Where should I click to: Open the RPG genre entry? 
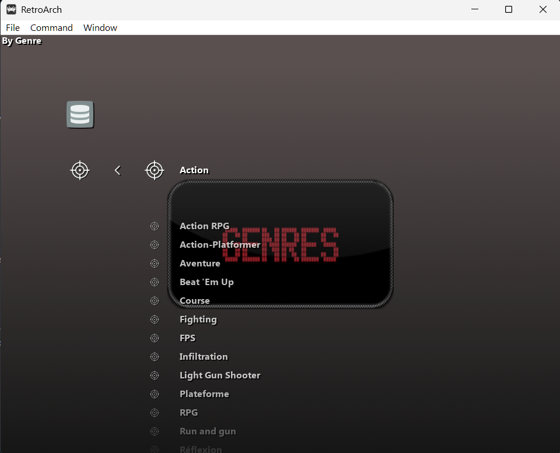(x=188, y=413)
